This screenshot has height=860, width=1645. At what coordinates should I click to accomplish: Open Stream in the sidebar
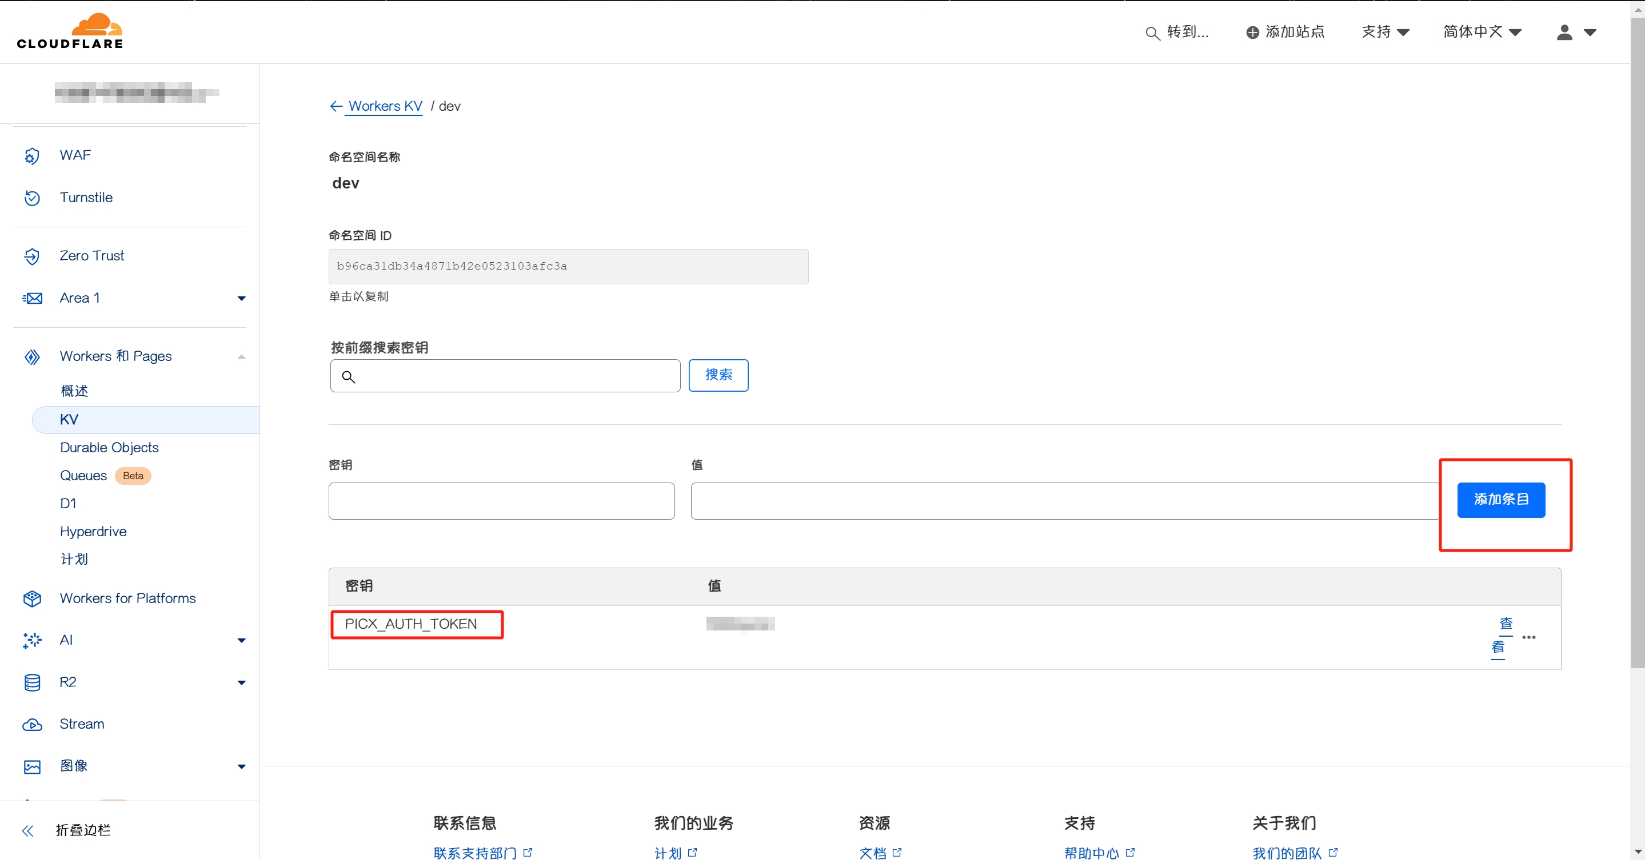[x=82, y=724]
